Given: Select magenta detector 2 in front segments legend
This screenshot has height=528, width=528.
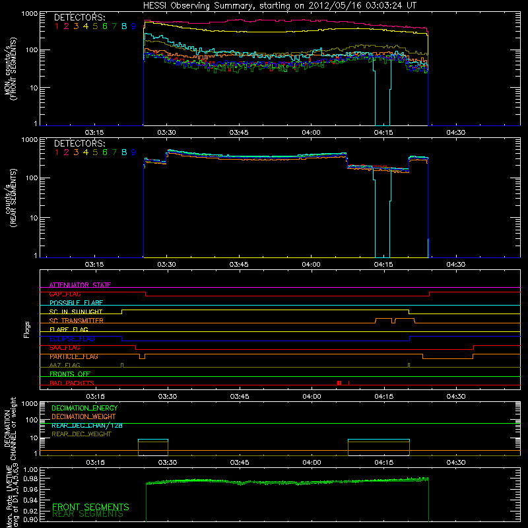Looking at the screenshot, I should (67, 26).
